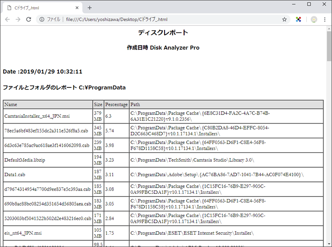
Task: Click the Date :2019/01/29 10:32:11 line
Action: tap(43, 72)
